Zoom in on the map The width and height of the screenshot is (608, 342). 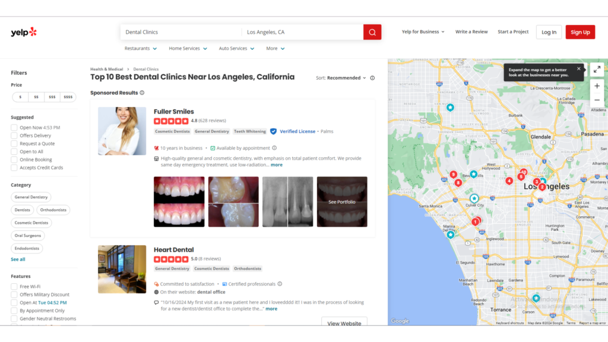click(597, 86)
